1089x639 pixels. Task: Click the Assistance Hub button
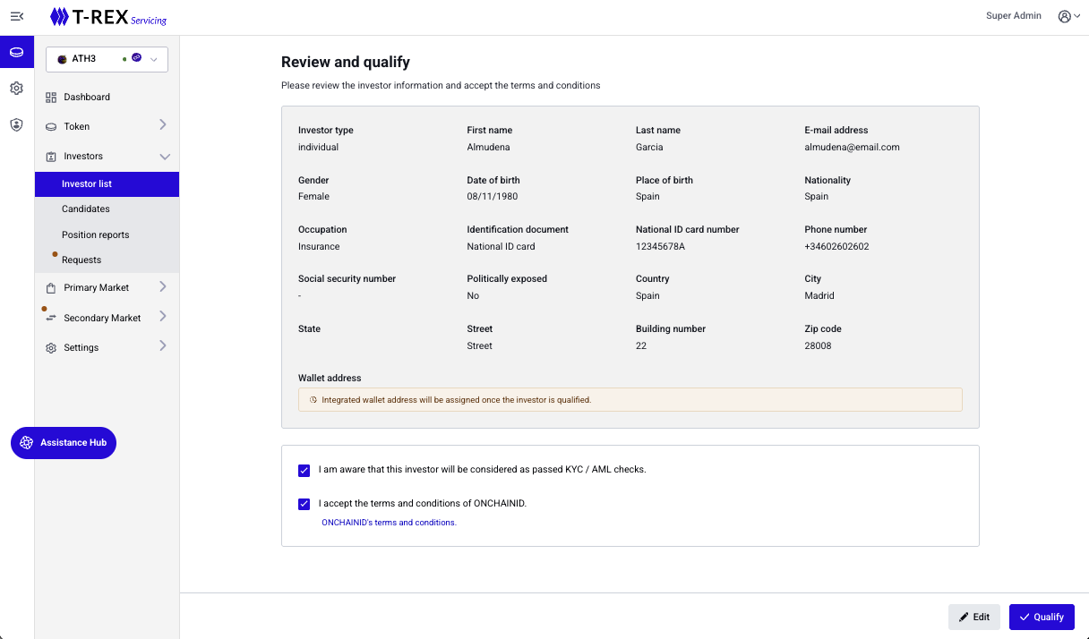pyautogui.click(x=64, y=443)
